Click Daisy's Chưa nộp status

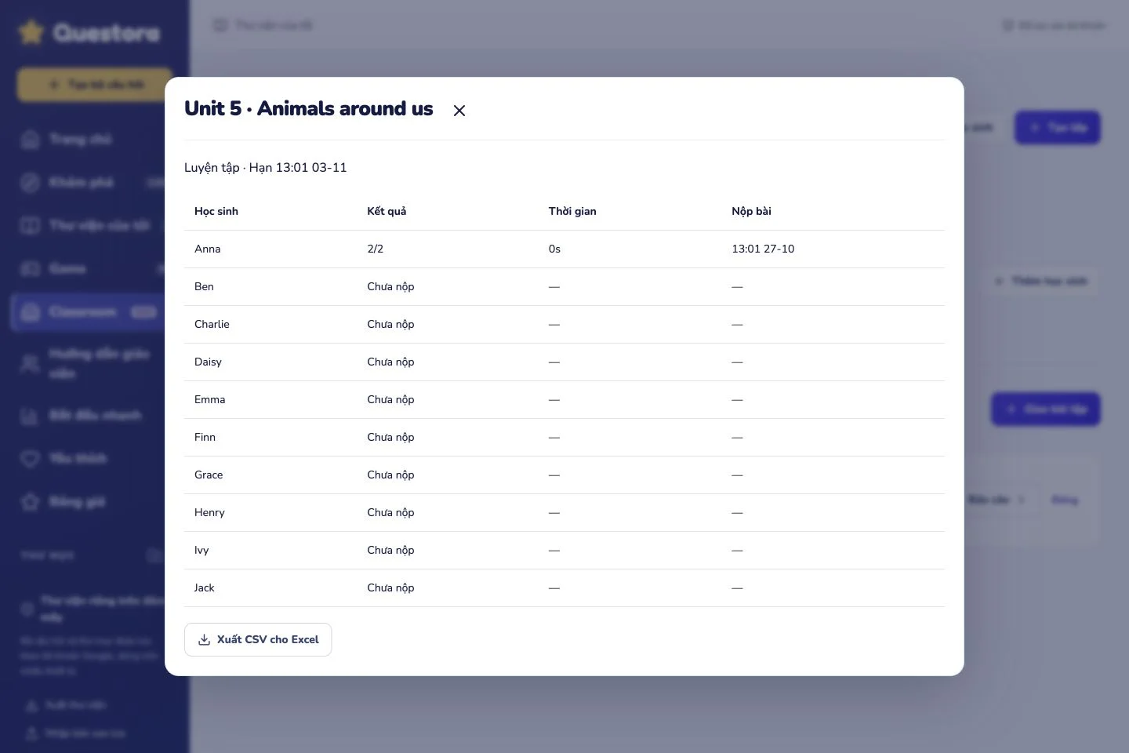pos(390,362)
